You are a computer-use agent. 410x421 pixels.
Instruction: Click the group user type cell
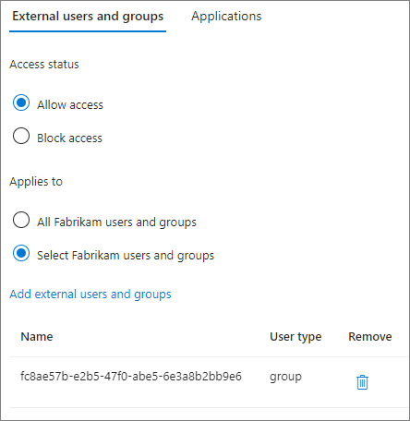point(285,377)
